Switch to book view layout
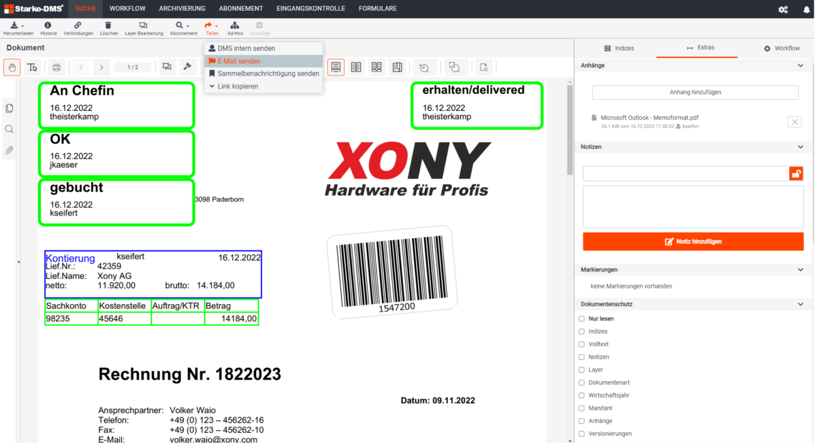This screenshot has height=443, width=817. pos(397,67)
